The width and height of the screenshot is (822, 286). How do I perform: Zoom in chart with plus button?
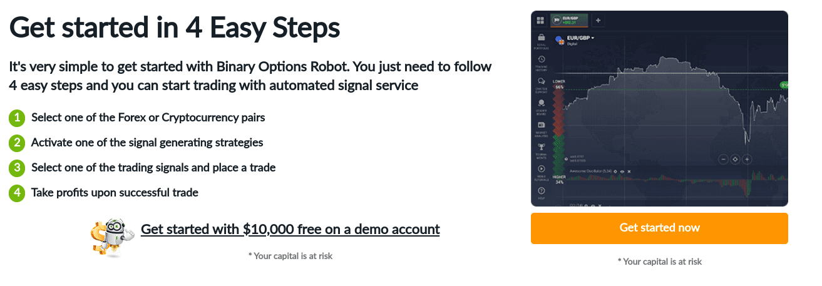[747, 159]
